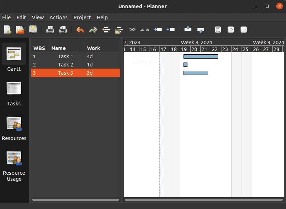This screenshot has width=286, height=209.
Task: Undo the last action
Action: coord(80,29)
